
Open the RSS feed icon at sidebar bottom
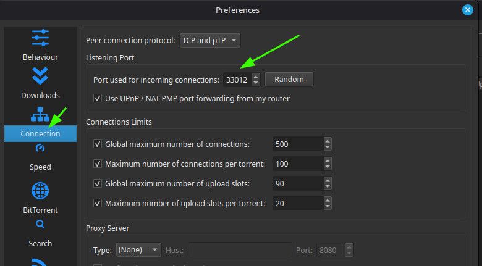click(x=40, y=262)
